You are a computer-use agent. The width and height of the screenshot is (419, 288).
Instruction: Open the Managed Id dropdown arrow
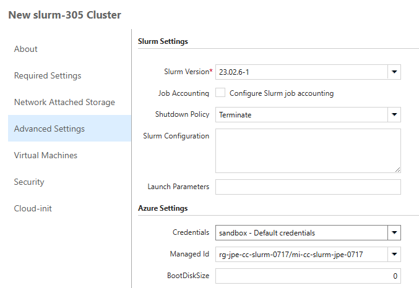(394, 254)
